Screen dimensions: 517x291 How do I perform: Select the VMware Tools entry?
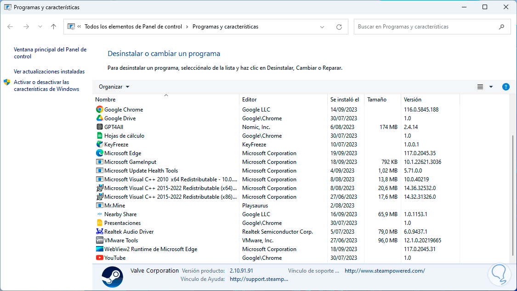point(121,241)
